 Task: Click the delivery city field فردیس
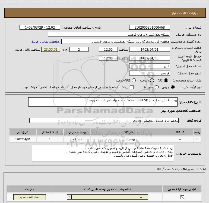(149, 73)
